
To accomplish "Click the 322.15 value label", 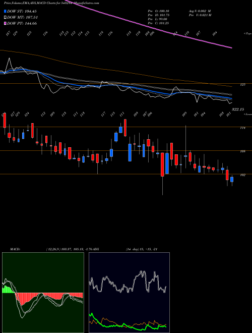I will pos(238,109).
